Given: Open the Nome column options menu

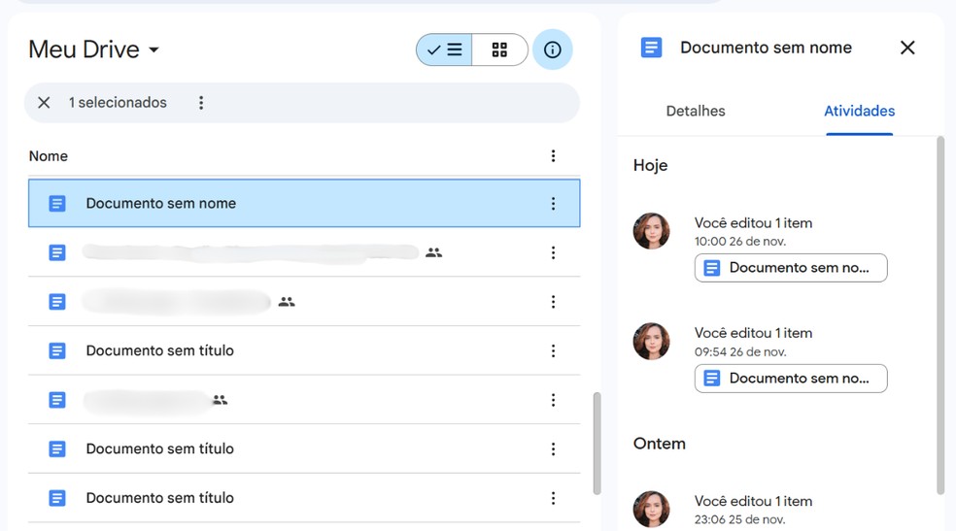Looking at the screenshot, I should (x=553, y=156).
